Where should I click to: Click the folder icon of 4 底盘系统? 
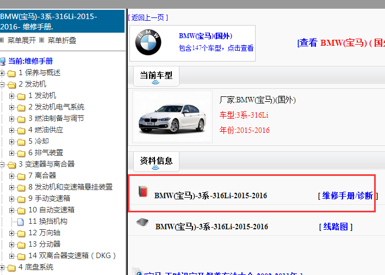point(11,267)
